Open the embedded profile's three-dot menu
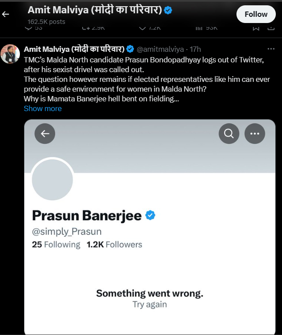This screenshot has height=335, width=282. click(x=255, y=133)
